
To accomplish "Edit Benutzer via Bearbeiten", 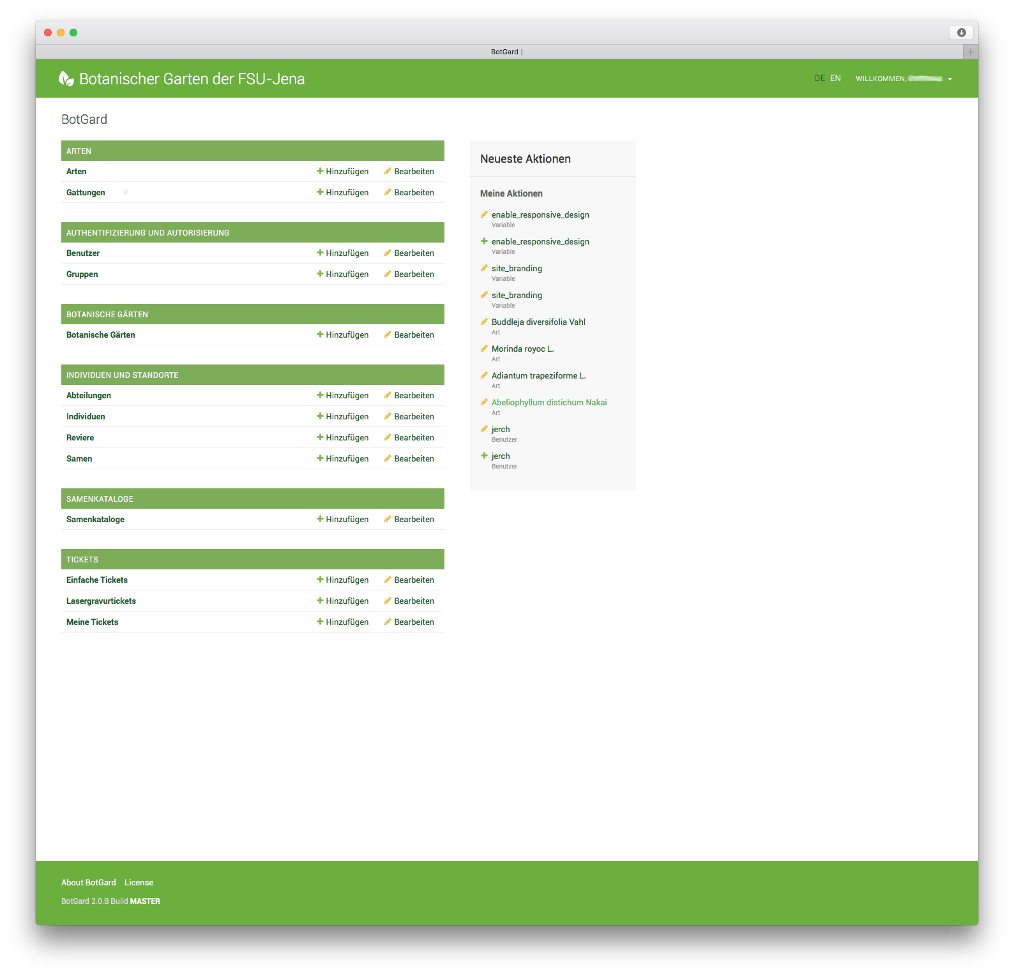I will pyautogui.click(x=409, y=253).
